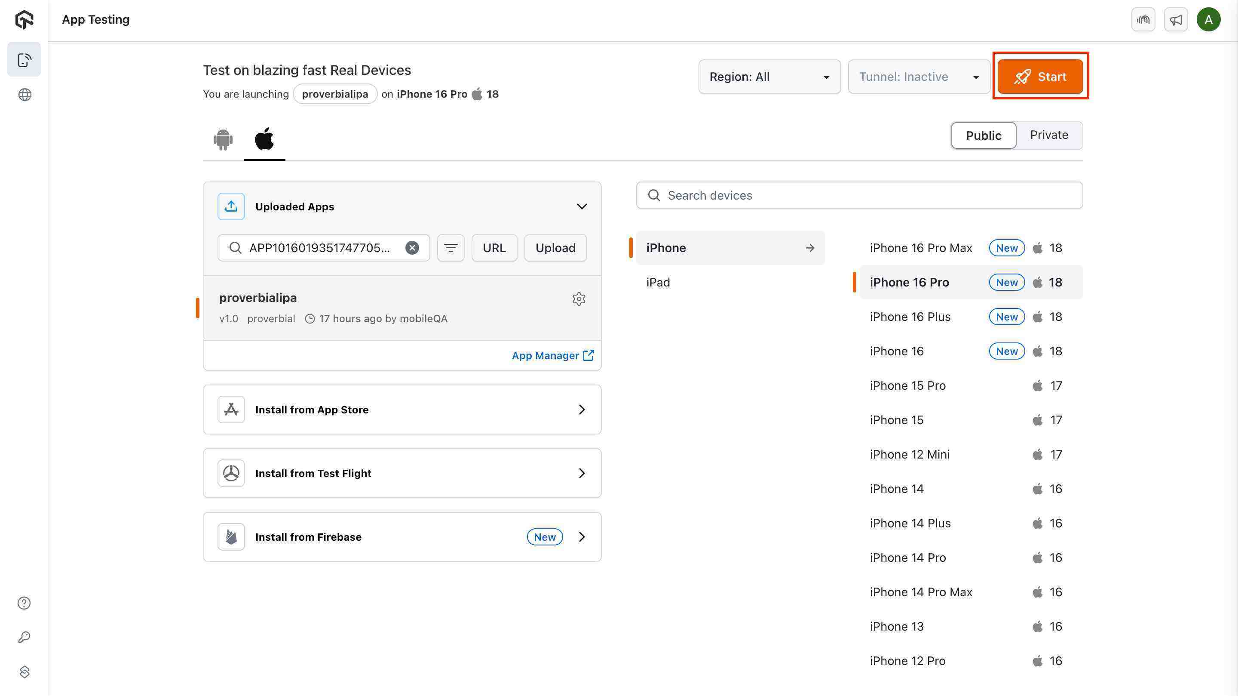Open the announcements megaphone icon
Screen dimensions: 1238x696
pos(1176,20)
